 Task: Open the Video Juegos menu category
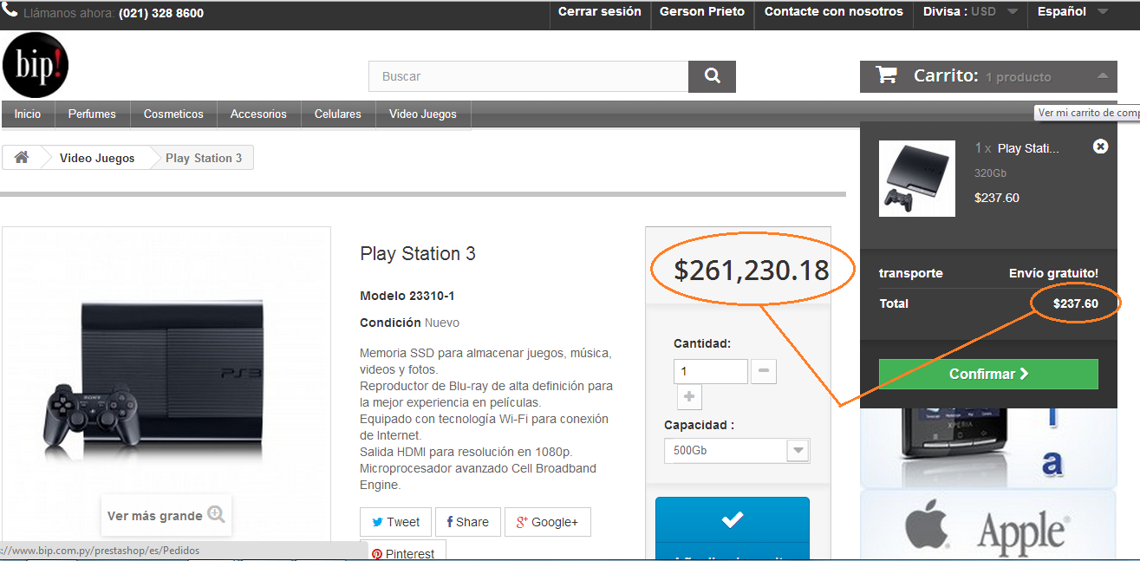pos(423,114)
